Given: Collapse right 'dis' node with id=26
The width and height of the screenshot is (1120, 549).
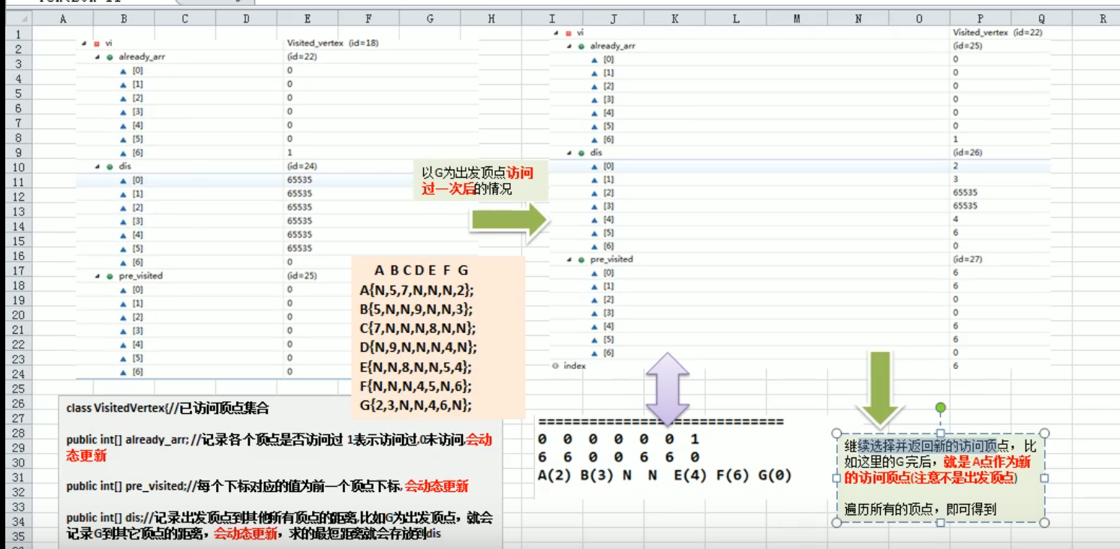Looking at the screenshot, I should coord(569,153).
